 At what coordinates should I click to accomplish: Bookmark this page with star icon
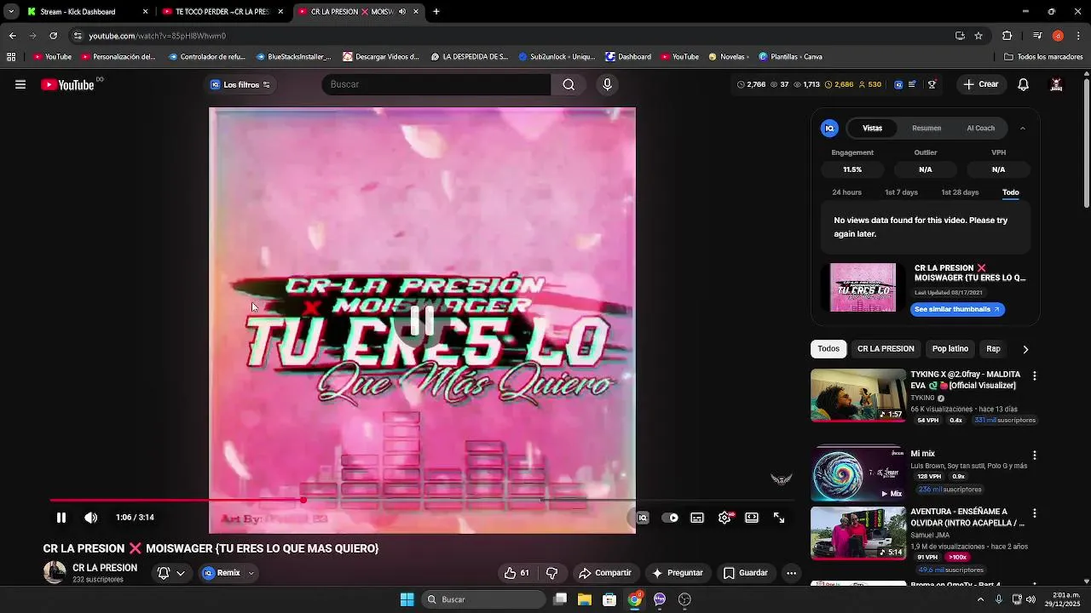coord(978,36)
